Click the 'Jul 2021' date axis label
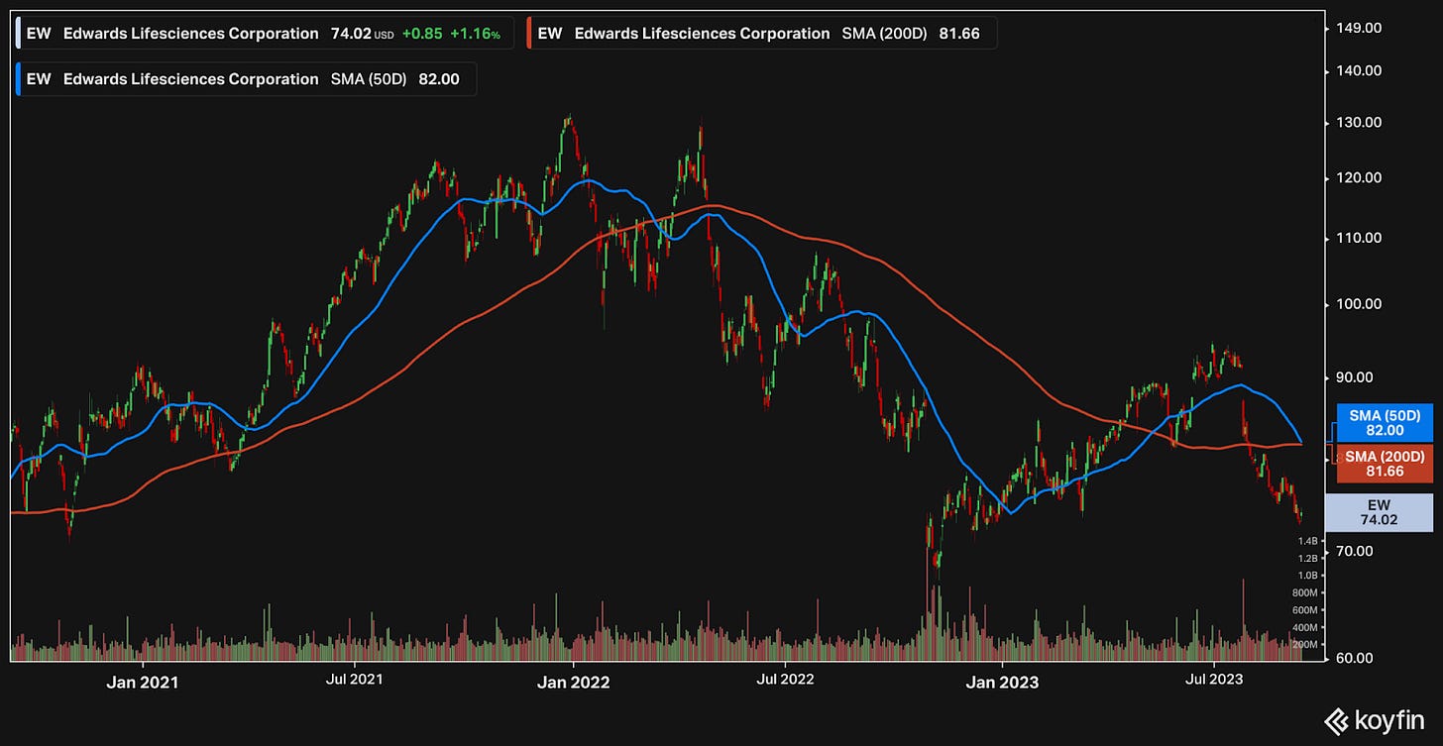The width and height of the screenshot is (1443, 746). 354,680
